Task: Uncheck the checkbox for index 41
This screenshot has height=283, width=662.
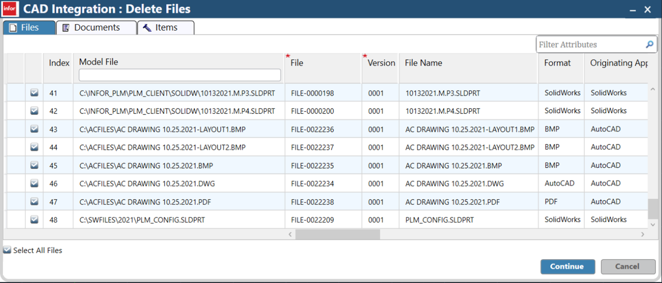Action: coord(34,92)
